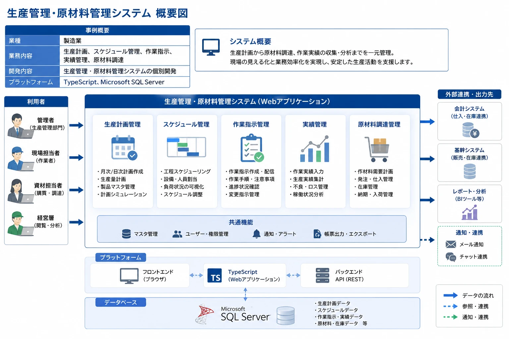Click the monitor icon beside フロントエンド
Viewport: 509px width, 339px height.
pyautogui.click(x=129, y=276)
